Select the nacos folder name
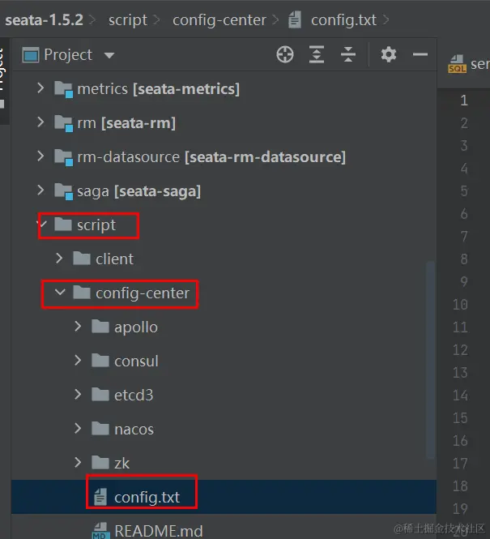 click(134, 430)
